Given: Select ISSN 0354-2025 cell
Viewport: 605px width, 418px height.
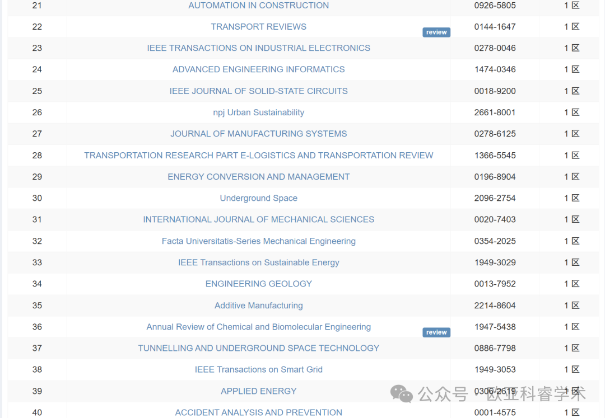Looking at the screenshot, I should coord(495,241).
